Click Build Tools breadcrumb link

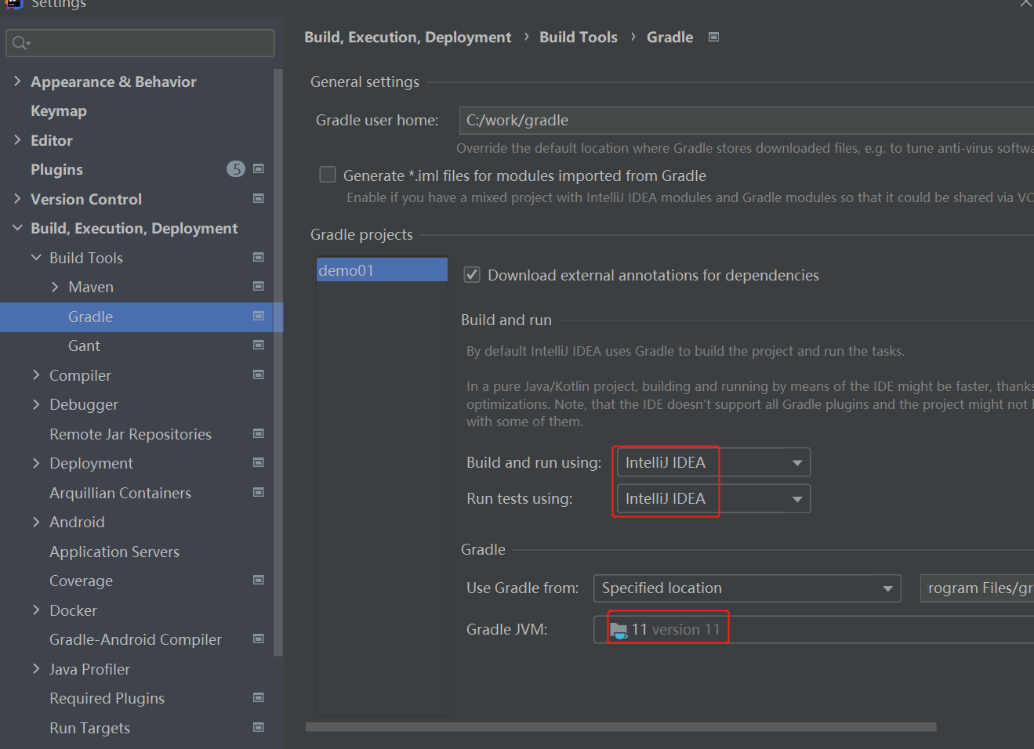pyautogui.click(x=578, y=37)
